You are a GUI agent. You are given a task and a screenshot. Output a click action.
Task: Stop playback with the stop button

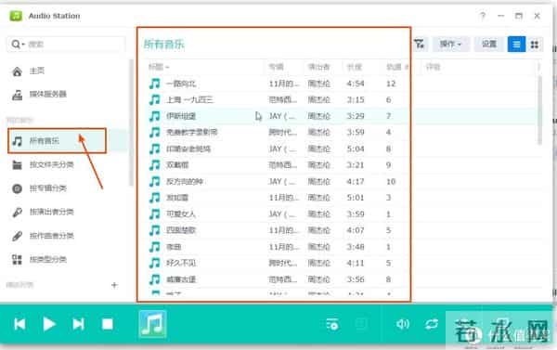(x=108, y=324)
